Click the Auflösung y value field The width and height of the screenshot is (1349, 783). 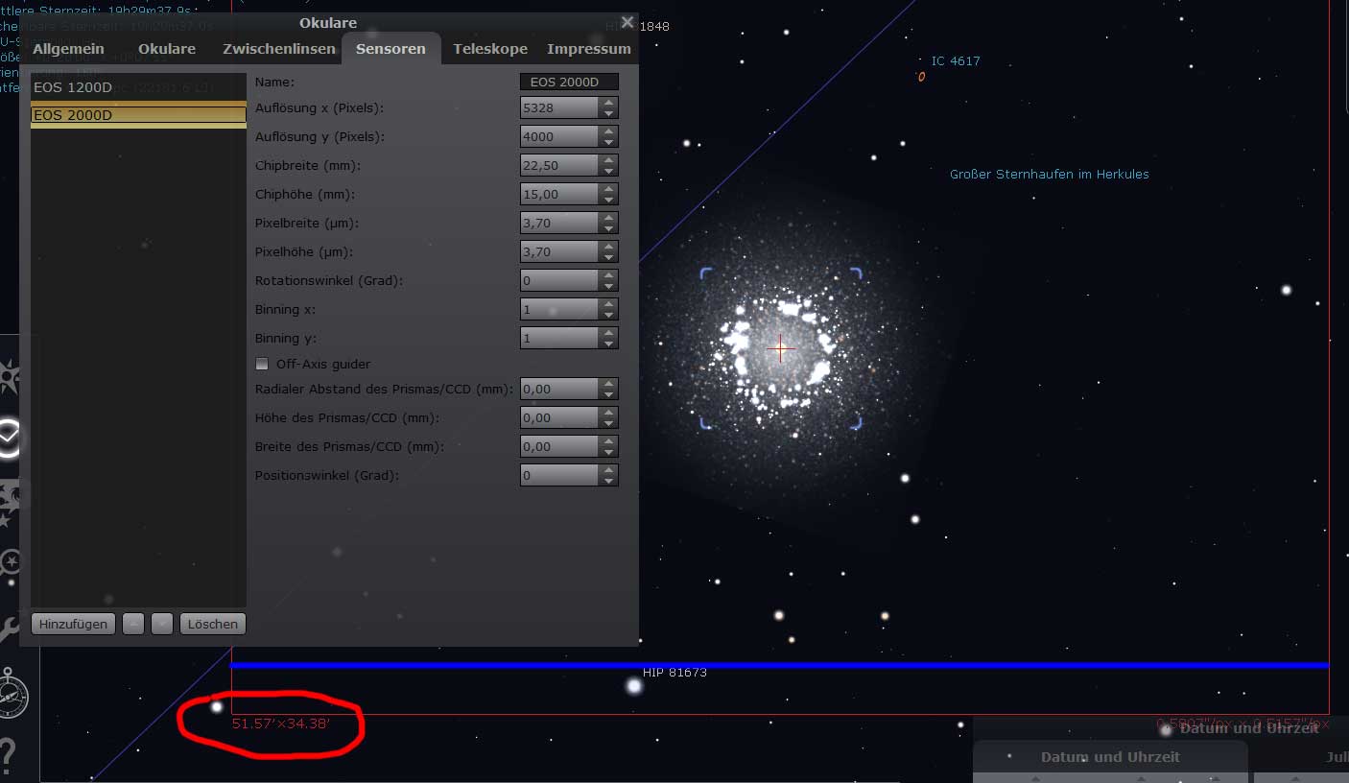559,137
